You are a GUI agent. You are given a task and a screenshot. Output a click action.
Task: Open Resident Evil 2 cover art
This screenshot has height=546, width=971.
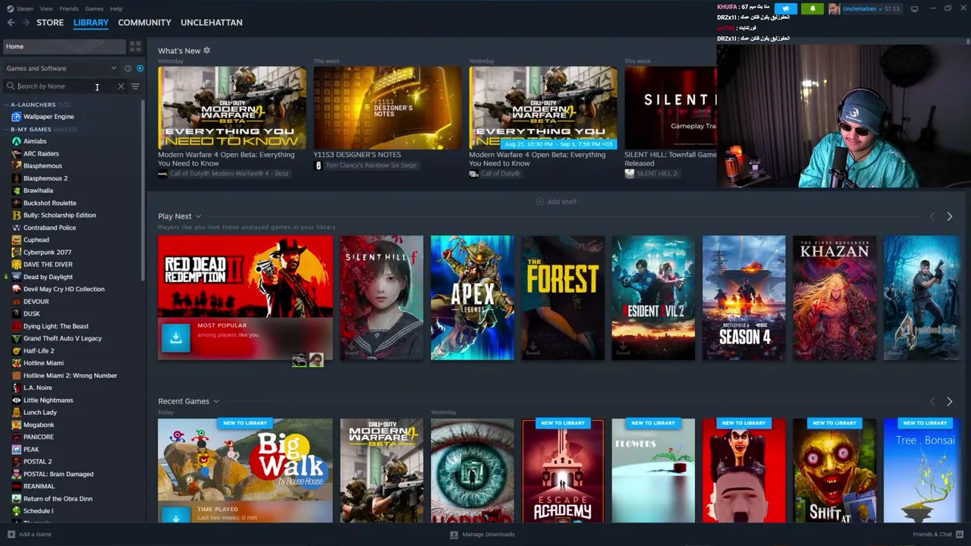click(x=653, y=298)
